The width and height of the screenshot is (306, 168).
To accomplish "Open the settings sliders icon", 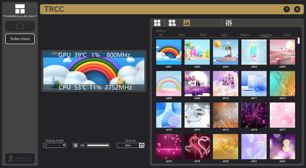I will click(229, 23).
